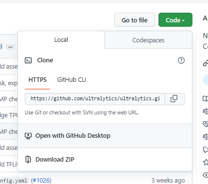
Task: Switch to the Codespaces tab
Action: pyautogui.click(x=148, y=40)
